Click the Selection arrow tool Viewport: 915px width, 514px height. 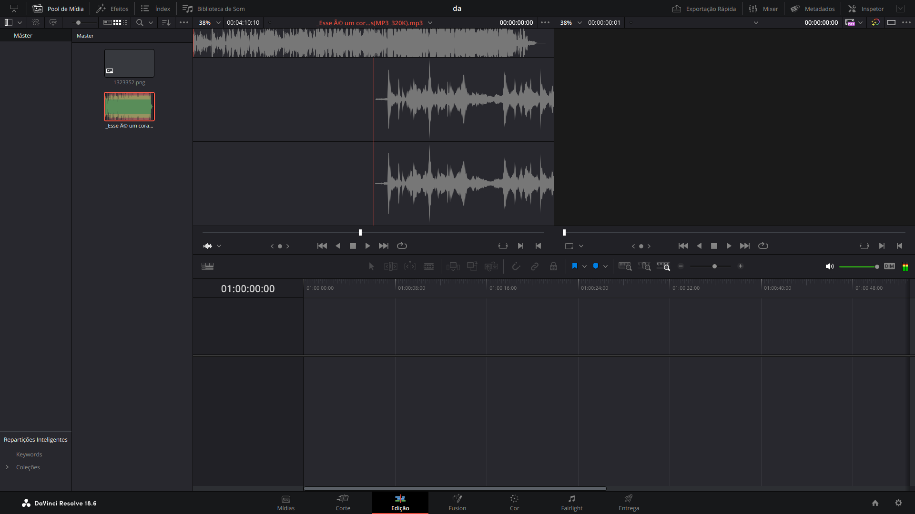(371, 267)
